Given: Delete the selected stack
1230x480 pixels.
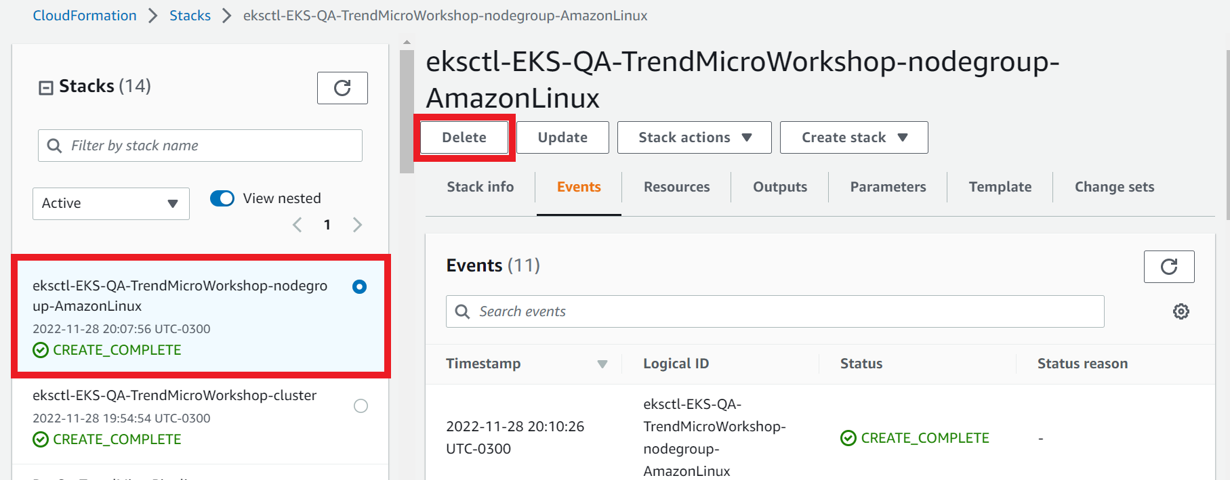Looking at the screenshot, I should point(464,137).
